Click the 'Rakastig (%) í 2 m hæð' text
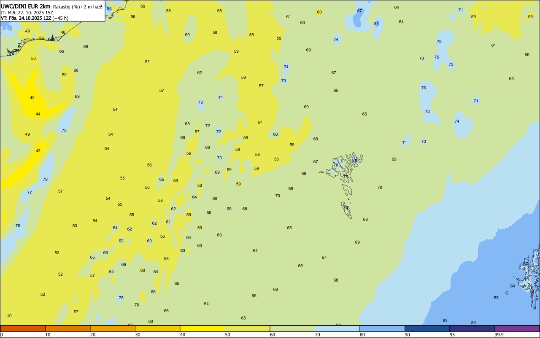The height and width of the screenshot is (338, 540). point(78,7)
